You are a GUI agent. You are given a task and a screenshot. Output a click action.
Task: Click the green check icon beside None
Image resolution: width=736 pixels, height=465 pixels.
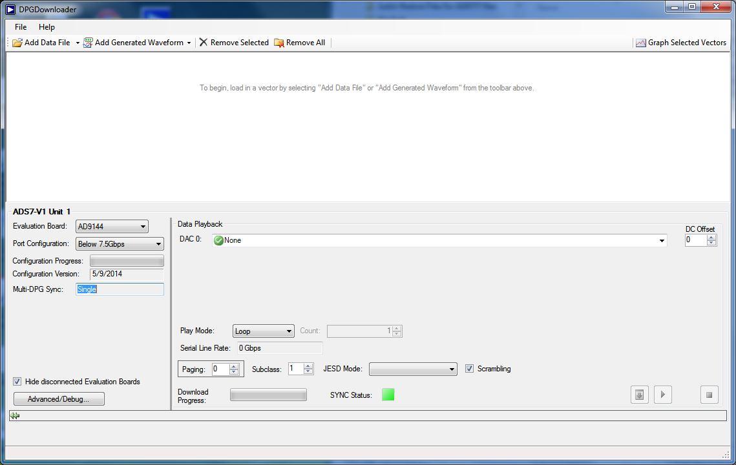point(219,241)
